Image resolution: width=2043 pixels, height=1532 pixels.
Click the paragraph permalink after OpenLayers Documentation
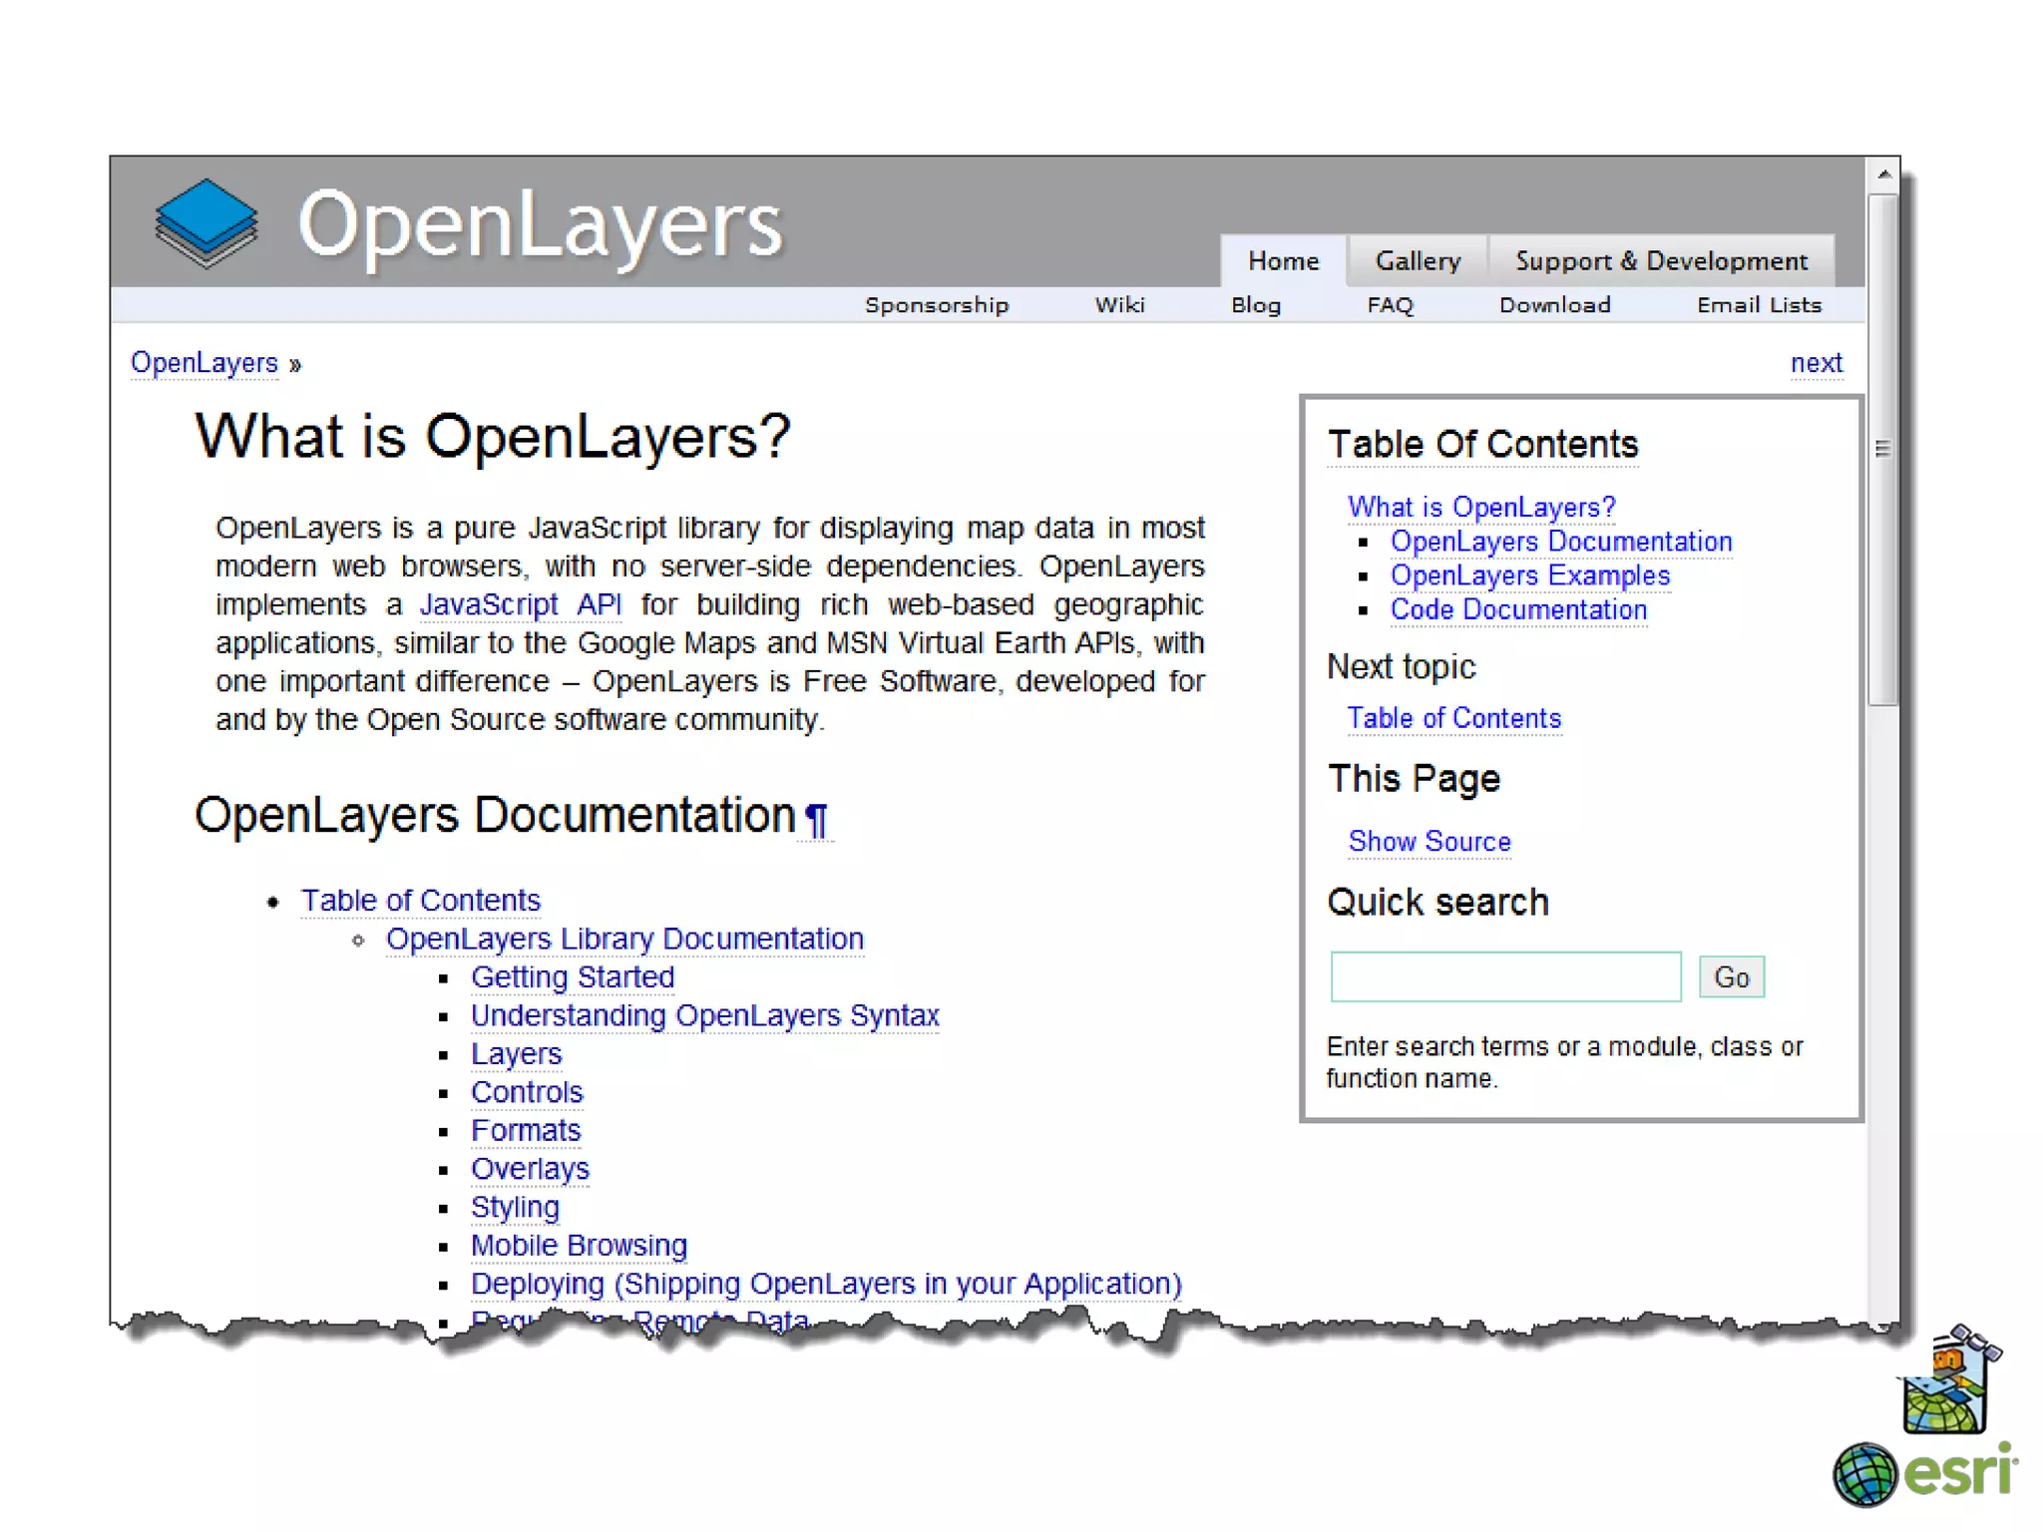(x=816, y=820)
